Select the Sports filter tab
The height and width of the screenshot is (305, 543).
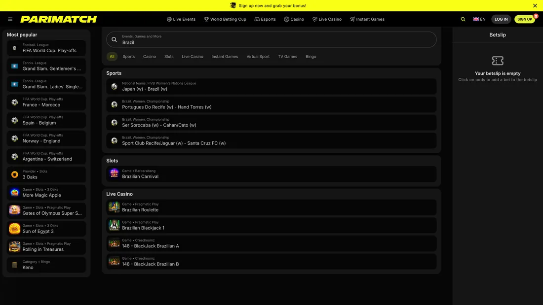click(x=128, y=57)
